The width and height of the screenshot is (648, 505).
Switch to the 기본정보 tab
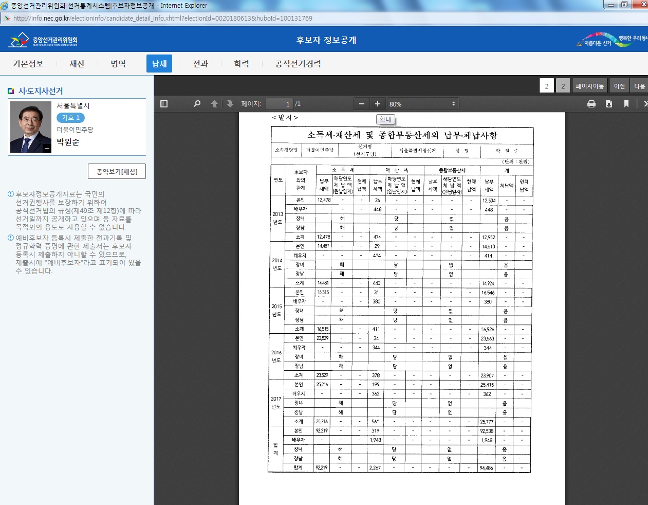point(28,64)
